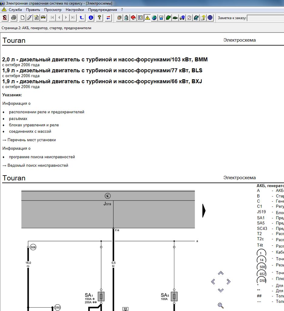Open the Предупреждения menu

102,10
